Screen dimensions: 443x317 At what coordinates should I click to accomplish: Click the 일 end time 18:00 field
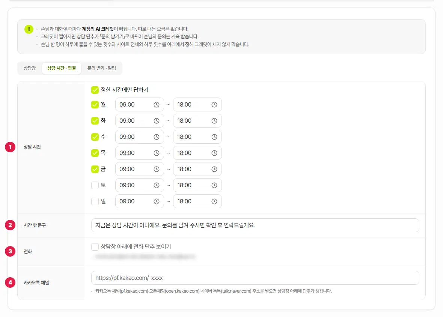(x=197, y=201)
